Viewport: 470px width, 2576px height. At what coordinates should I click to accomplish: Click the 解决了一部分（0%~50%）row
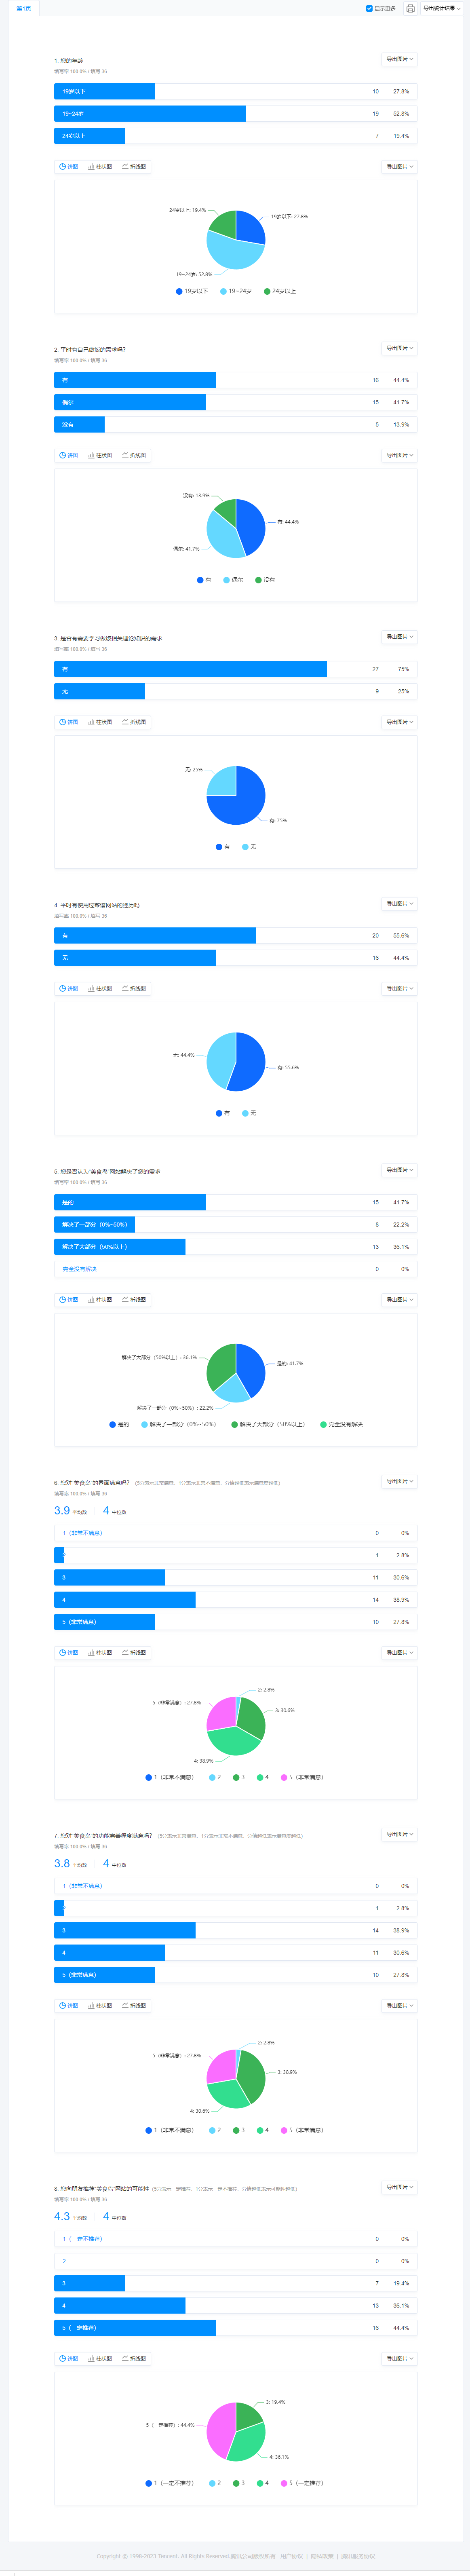(235, 1224)
